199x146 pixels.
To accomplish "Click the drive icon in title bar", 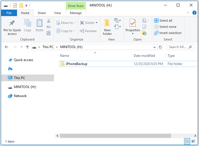I will click(6, 6).
